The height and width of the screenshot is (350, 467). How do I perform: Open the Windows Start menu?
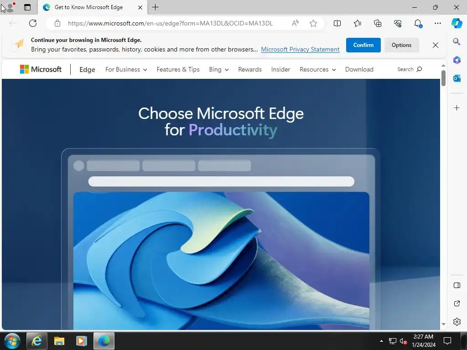pos(12,341)
